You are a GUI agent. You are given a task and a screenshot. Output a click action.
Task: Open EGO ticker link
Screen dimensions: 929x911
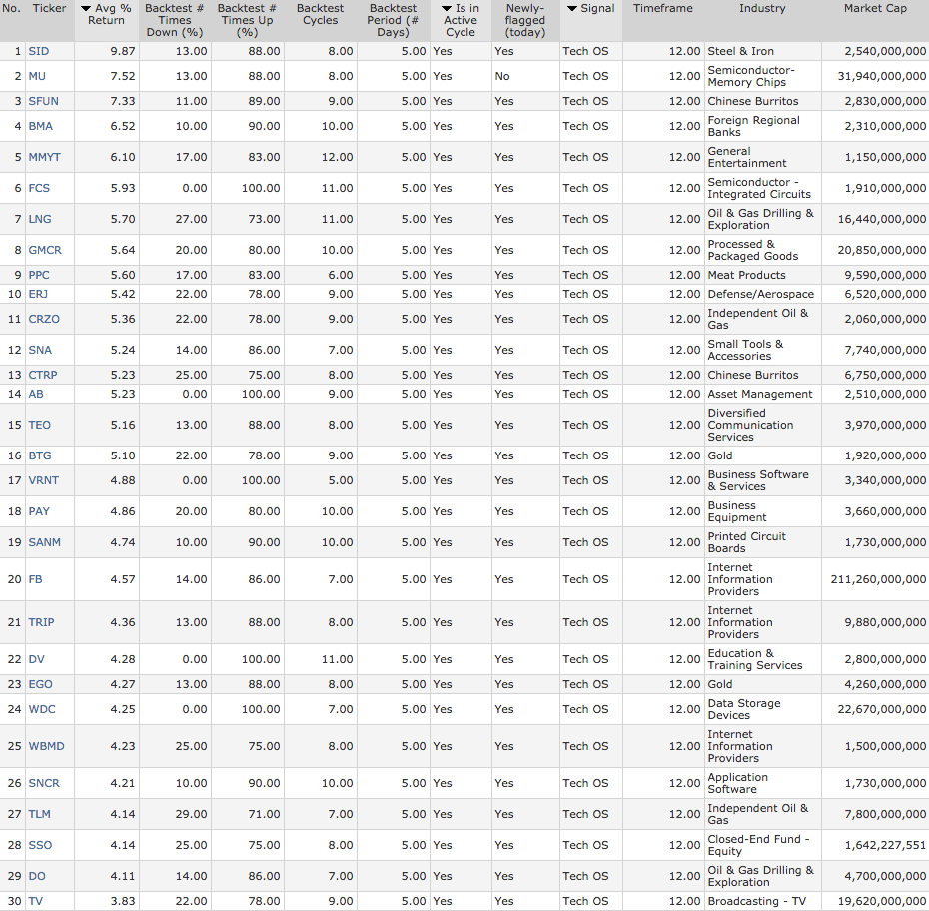point(40,684)
